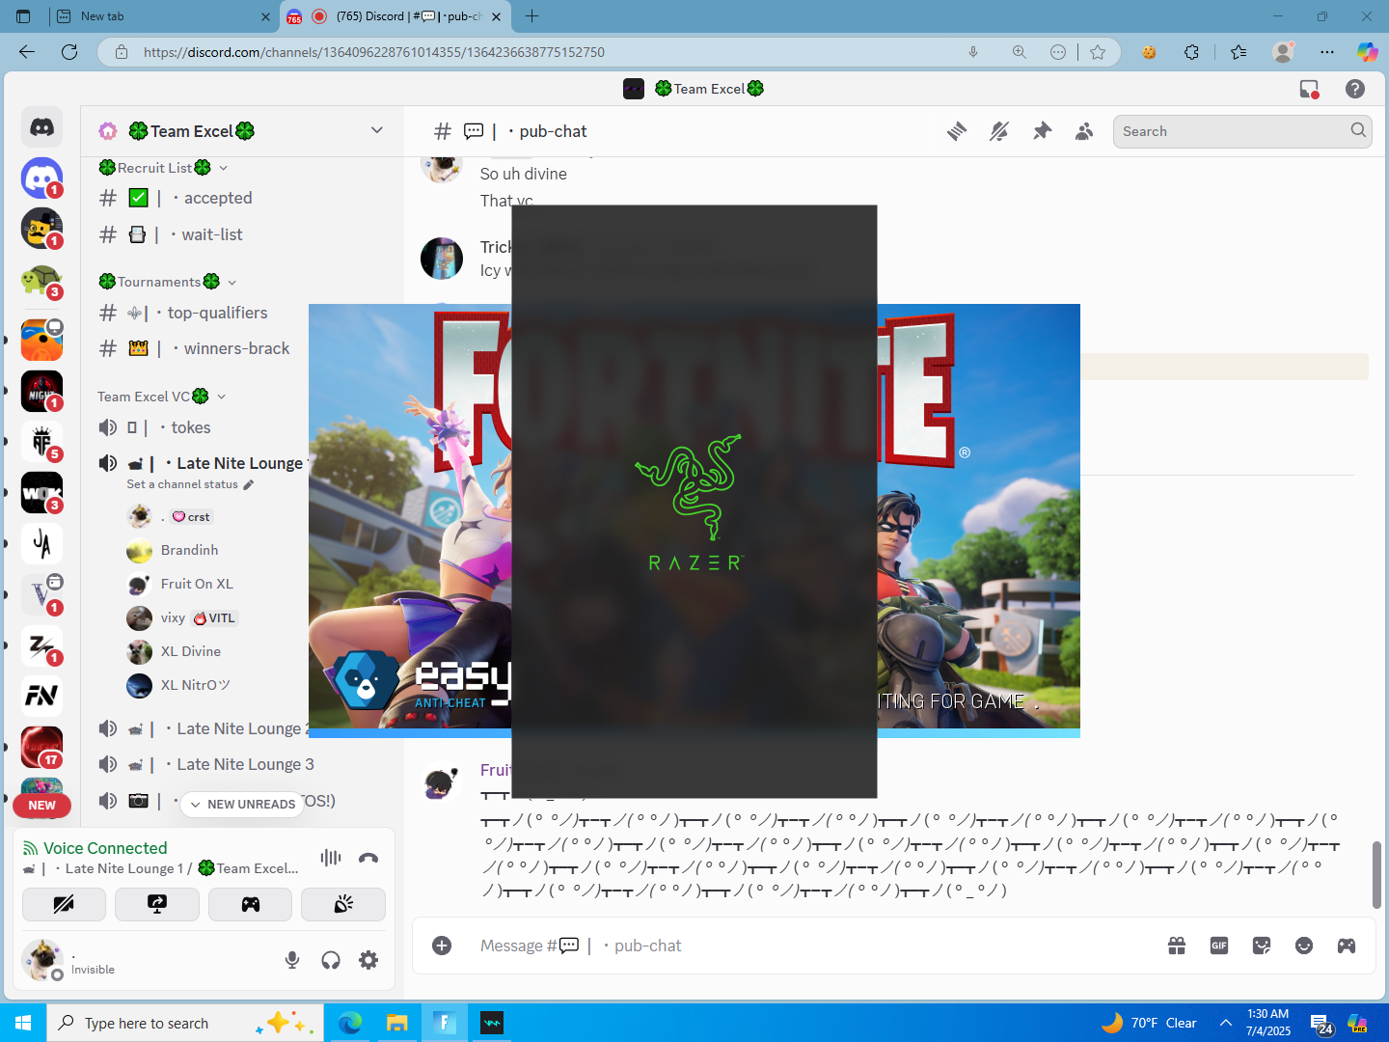1389x1042 pixels.
Task: Open User Settings gear
Action: coord(368,960)
